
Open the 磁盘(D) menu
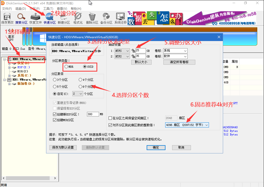click(21, 8)
